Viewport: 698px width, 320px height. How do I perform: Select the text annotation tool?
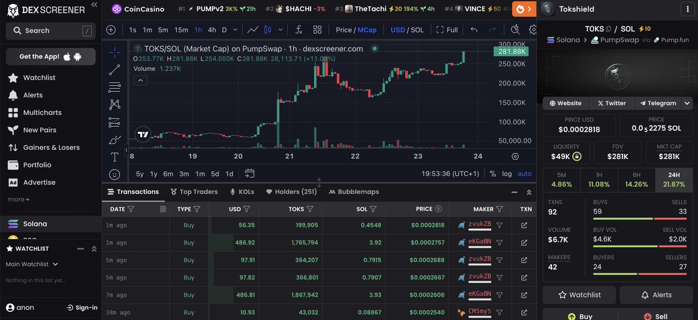pos(115,157)
